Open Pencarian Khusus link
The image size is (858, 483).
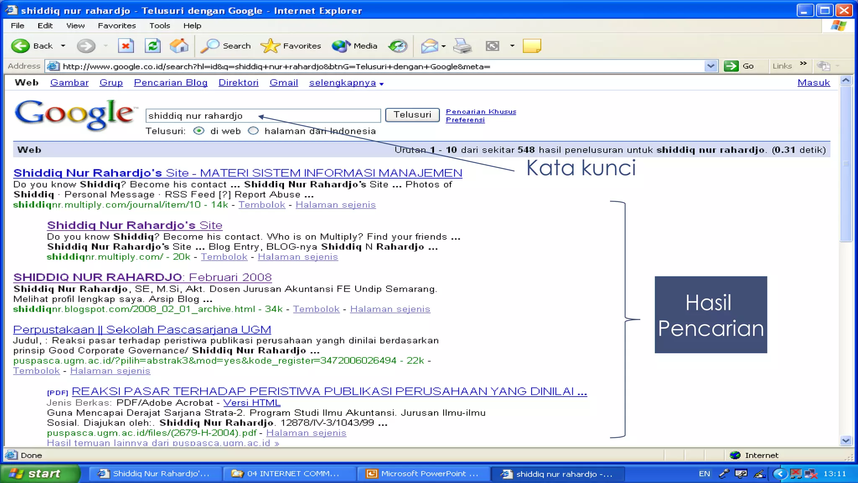(x=481, y=112)
